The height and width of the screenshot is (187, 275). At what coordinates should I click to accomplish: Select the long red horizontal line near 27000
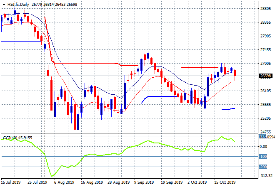pyautogui.click(x=86, y=63)
